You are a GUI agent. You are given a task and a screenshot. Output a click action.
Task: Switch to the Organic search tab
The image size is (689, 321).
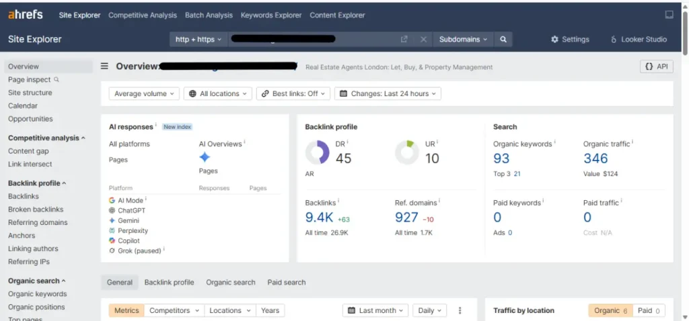[231, 283]
